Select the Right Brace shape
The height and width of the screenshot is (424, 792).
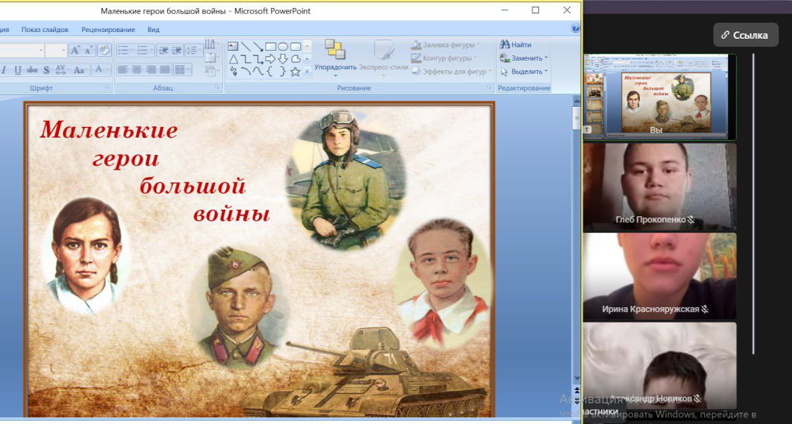pyautogui.click(x=283, y=71)
